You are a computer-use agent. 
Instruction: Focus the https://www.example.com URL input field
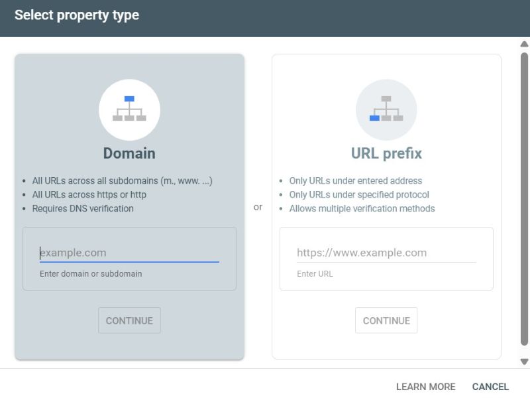coord(386,252)
